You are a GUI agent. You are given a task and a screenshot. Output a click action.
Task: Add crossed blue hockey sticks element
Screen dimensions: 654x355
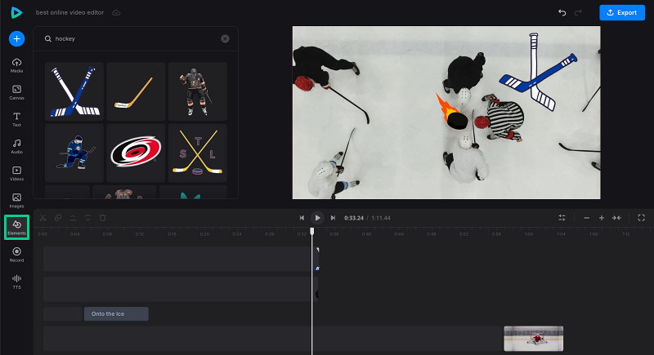(x=74, y=91)
